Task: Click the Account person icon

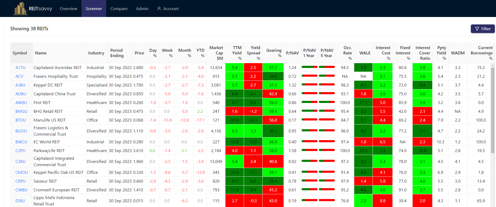Action: (159, 9)
